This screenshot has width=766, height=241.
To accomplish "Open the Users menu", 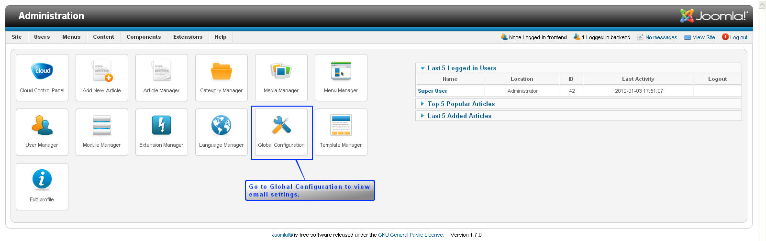I will [x=42, y=37].
